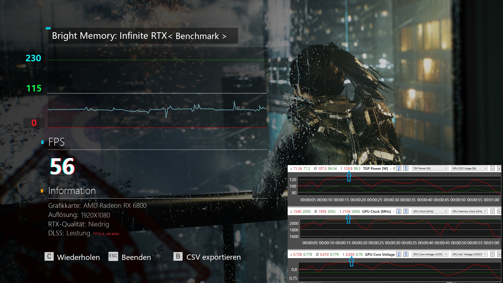Image resolution: width=503 pixels, height=283 pixels.
Task: Open the GPU Core Voltage (VDDC) dropdown
Action: point(430,254)
